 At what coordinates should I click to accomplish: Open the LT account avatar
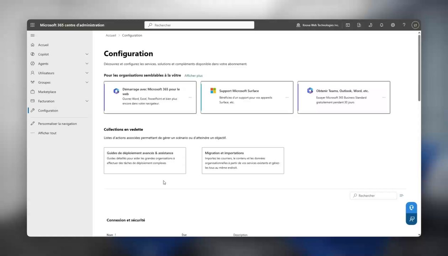[415, 25]
